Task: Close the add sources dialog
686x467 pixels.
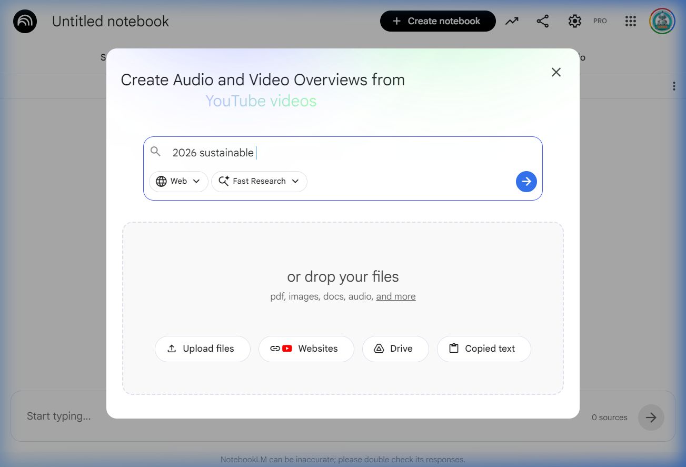Action: click(x=556, y=72)
